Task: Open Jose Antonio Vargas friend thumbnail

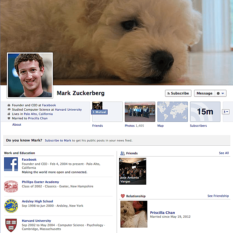Action: click(133, 171)
